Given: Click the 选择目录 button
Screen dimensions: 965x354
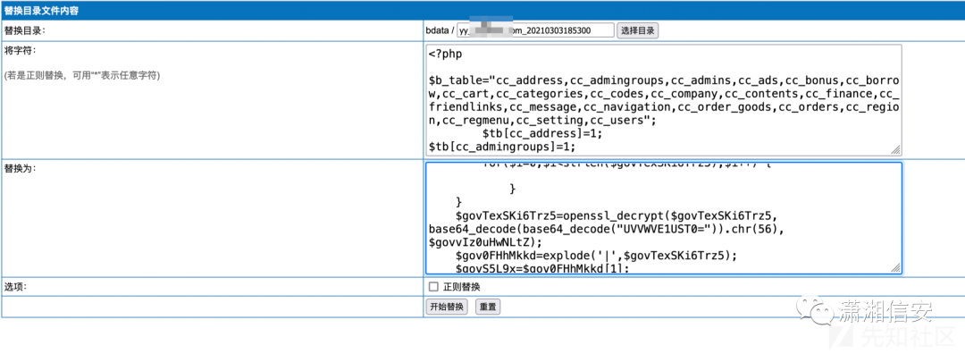Looking at the screenshot, I should [x=638, y=30].
